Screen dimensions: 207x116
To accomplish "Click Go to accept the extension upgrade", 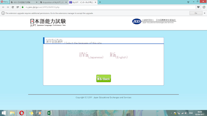I will point(196,13).
